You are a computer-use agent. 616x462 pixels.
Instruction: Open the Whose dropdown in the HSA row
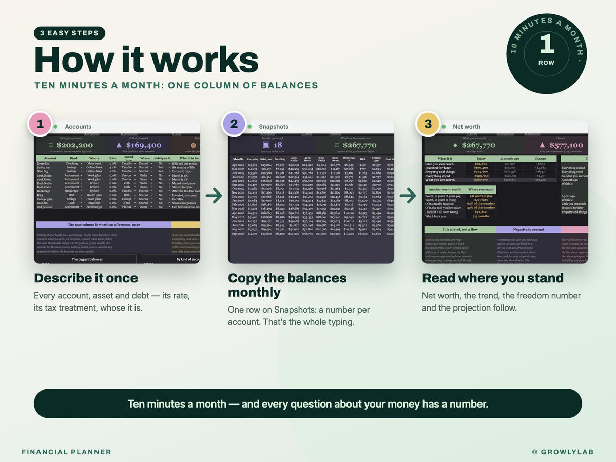tap(151, 195)
